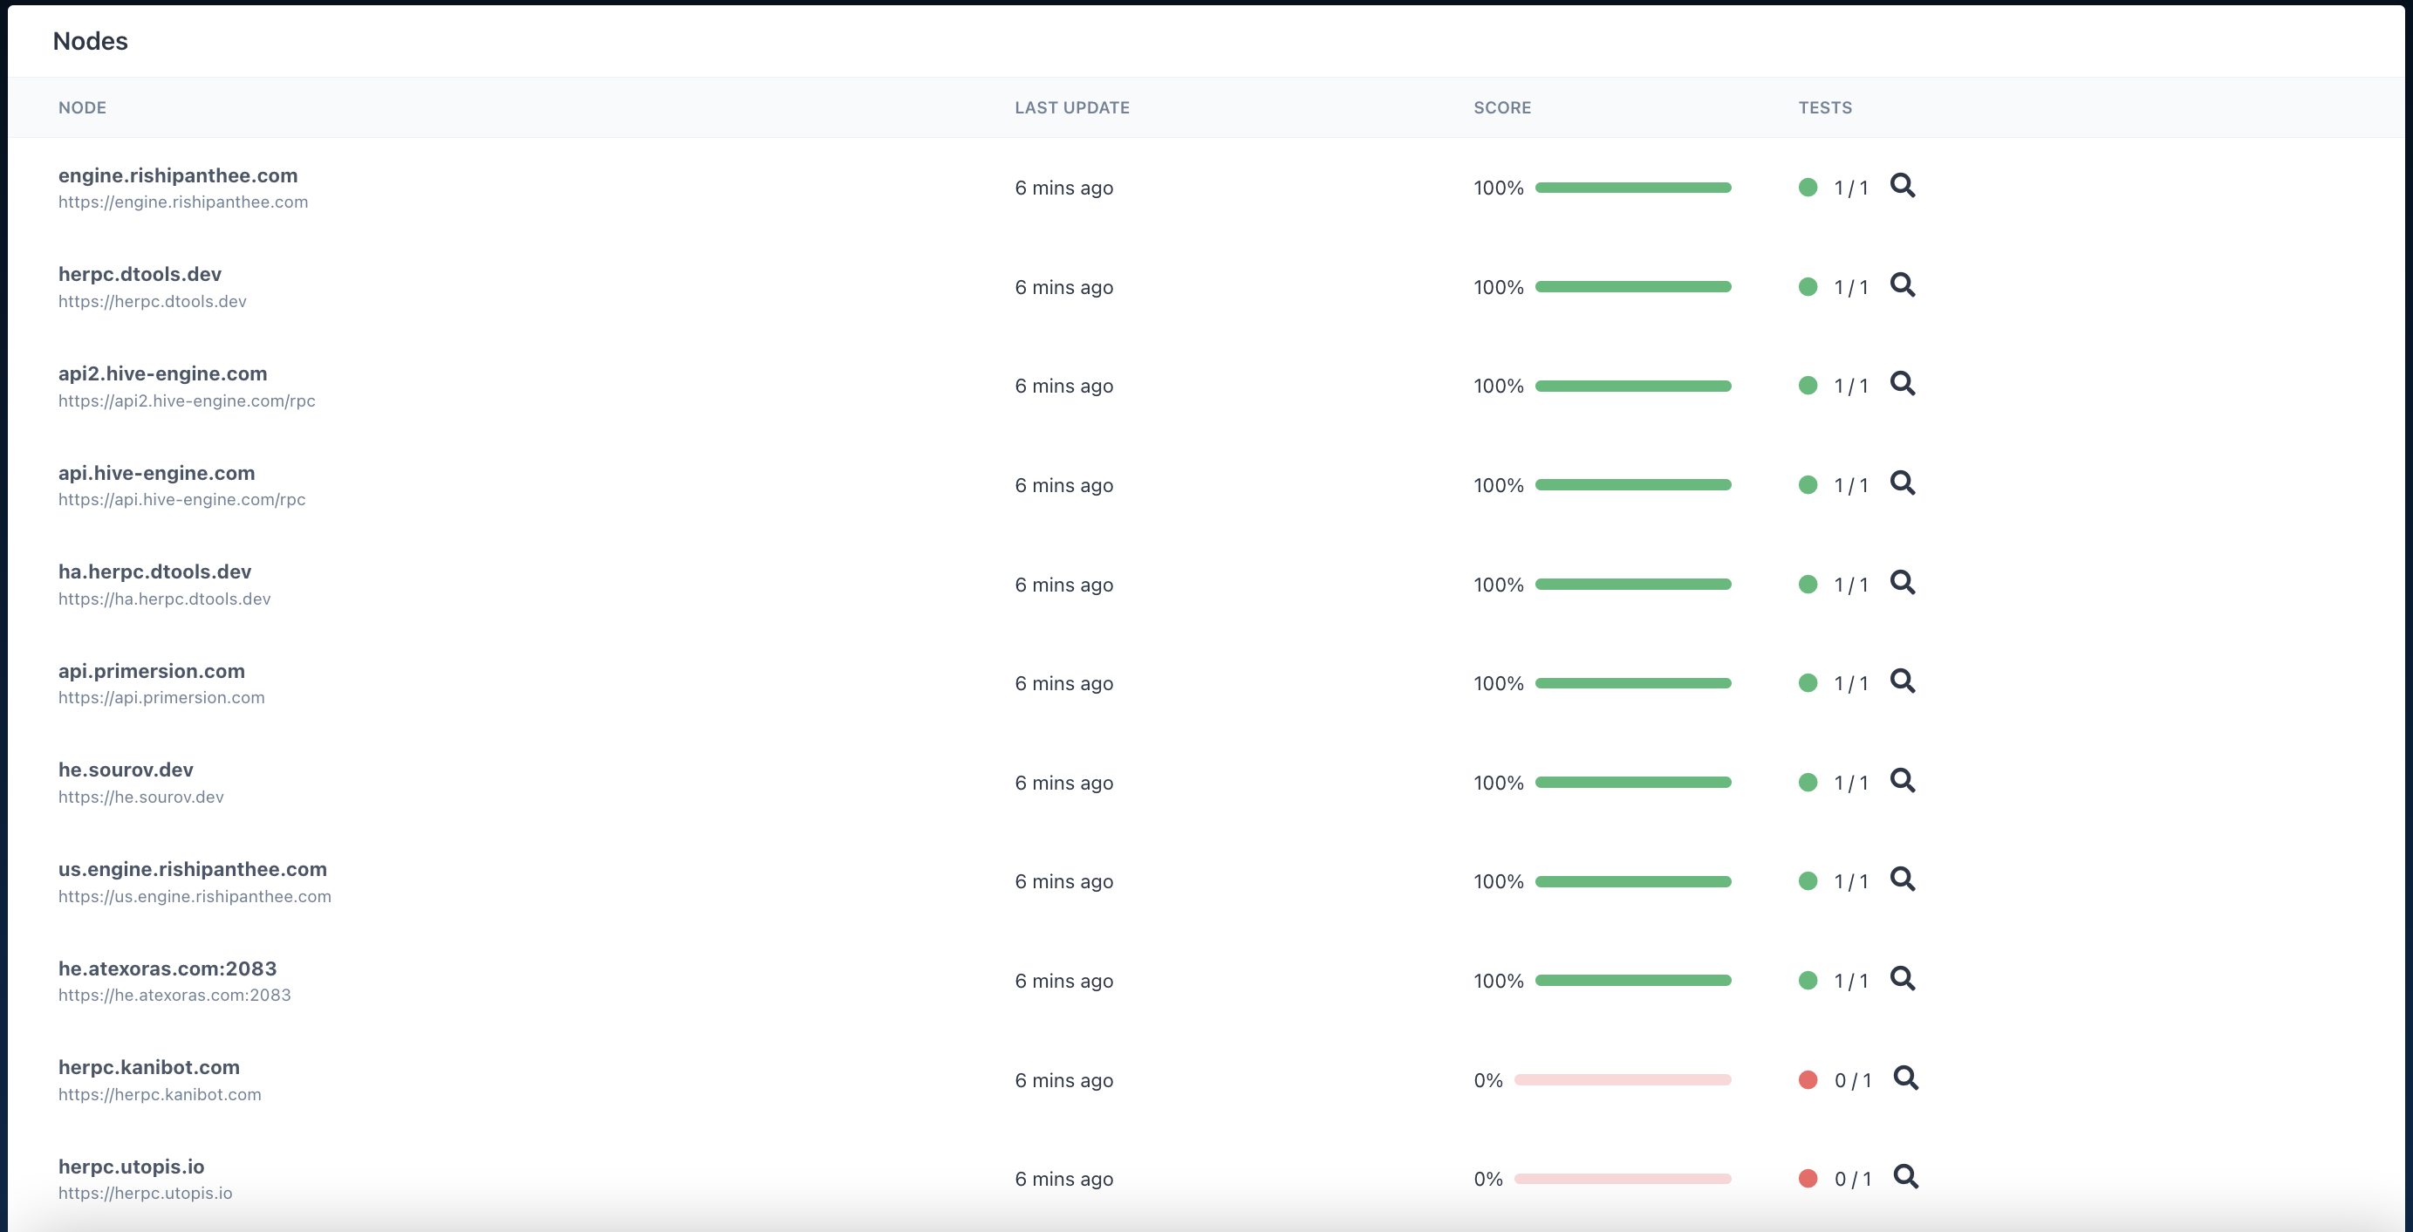
Task: Click green status dot for ha.herpc.dtools.dev
Action: (1808, 585)
